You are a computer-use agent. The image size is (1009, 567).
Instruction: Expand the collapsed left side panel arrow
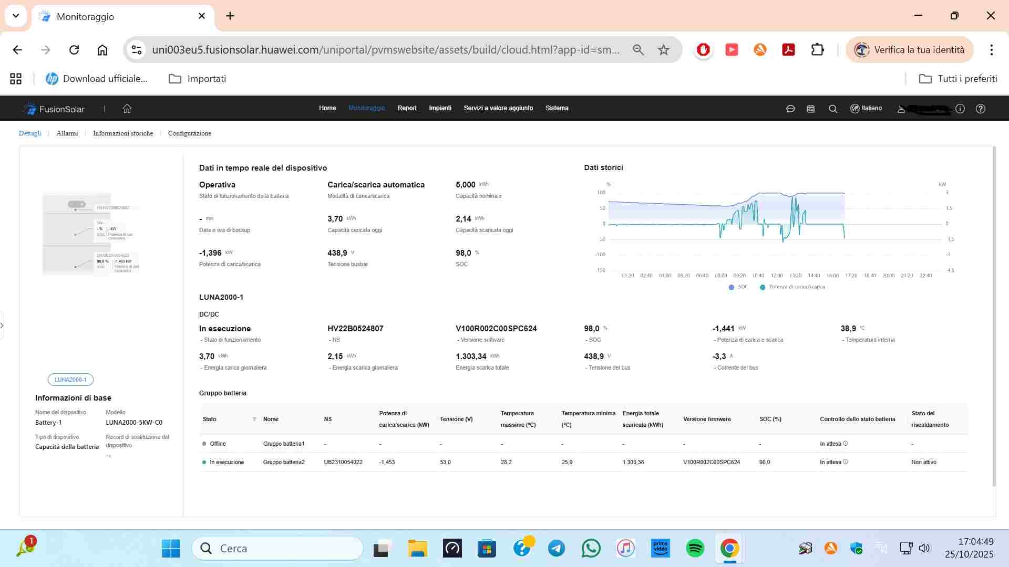pos(2,325)
